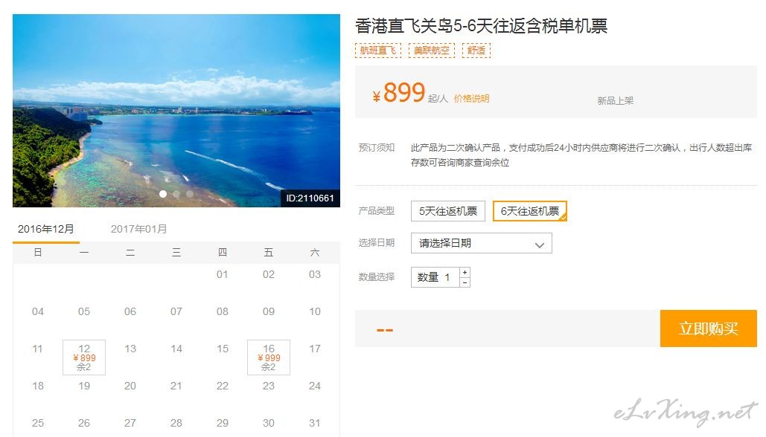This screenshot has width=766, height=437.
Task: Click calendar date 20
Action: coord(130,386)
